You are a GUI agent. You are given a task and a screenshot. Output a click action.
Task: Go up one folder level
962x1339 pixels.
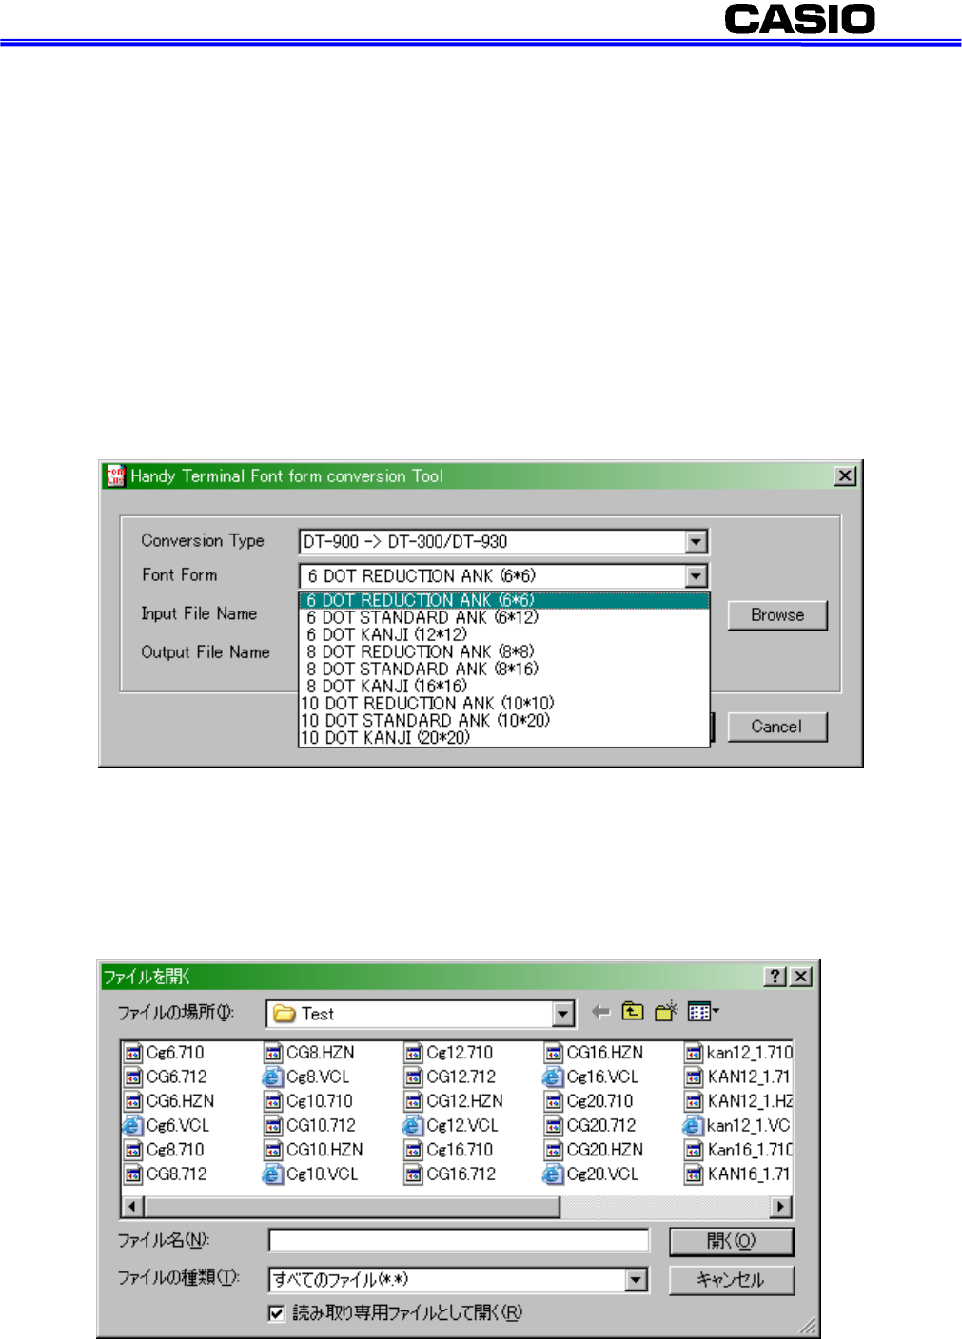[x=633, y=1012]
